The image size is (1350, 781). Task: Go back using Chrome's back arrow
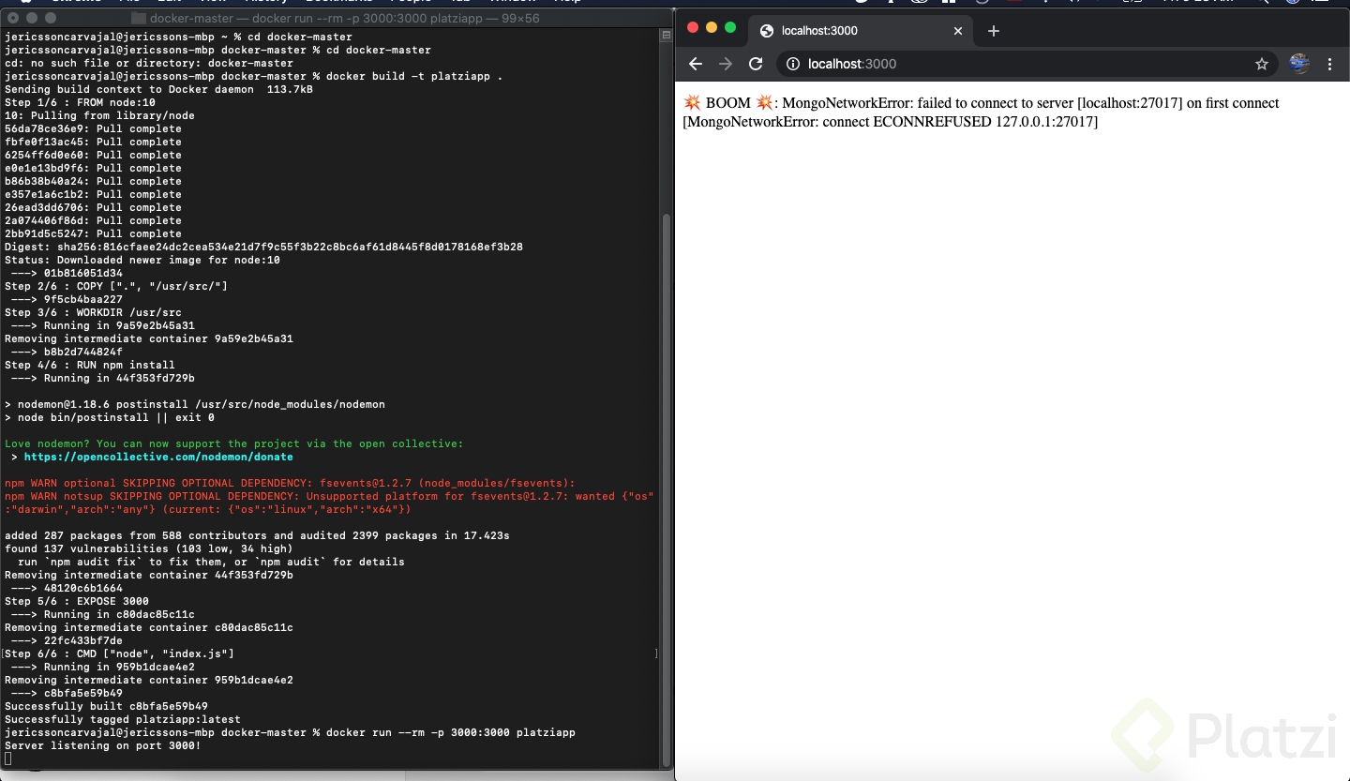coord(696,64)
